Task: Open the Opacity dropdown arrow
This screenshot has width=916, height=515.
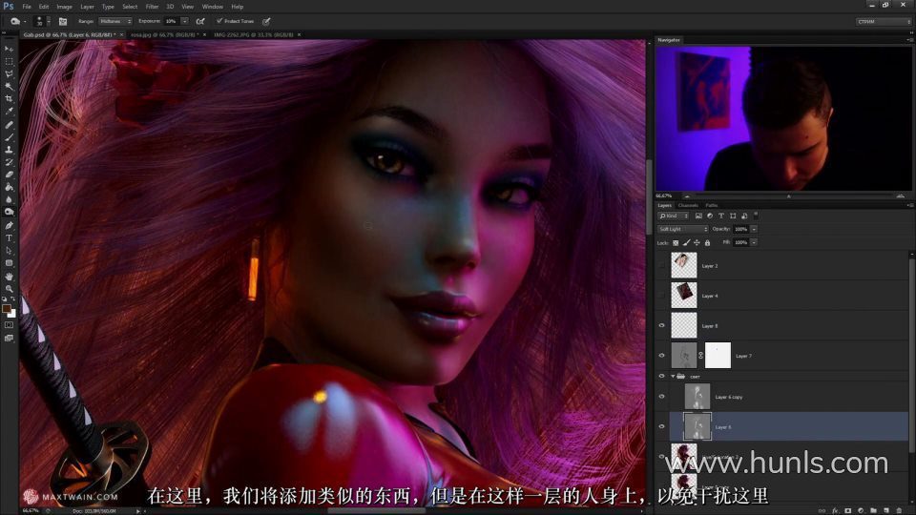Action: pos(754,229)
